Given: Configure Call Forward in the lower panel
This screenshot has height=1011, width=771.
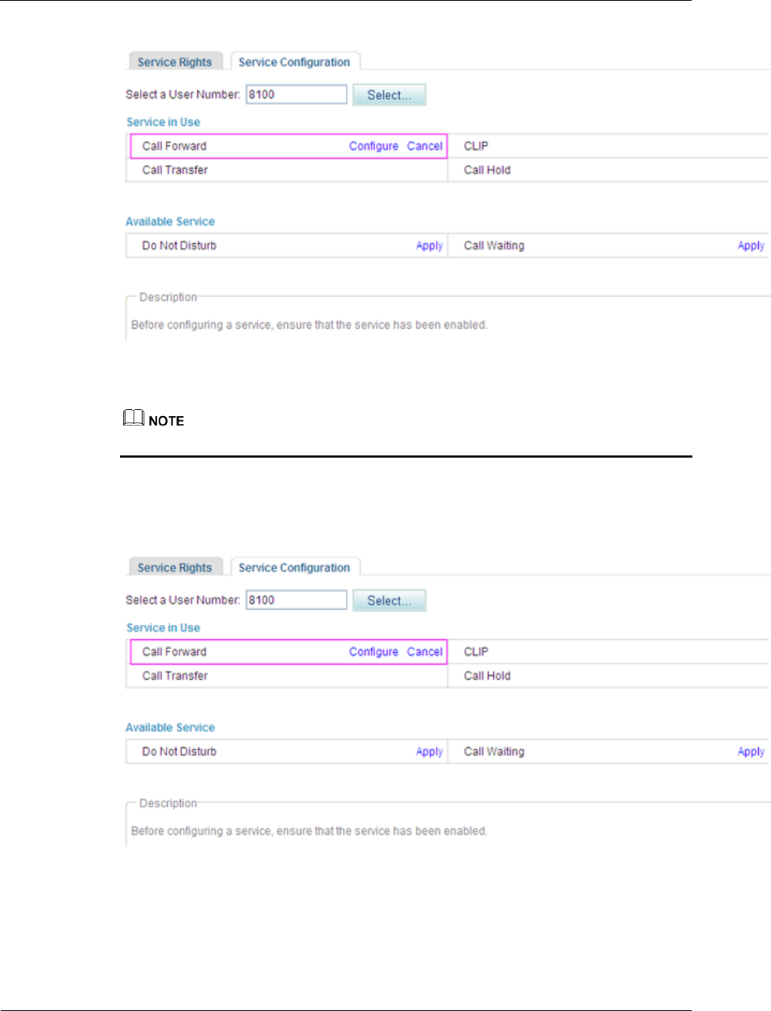Looking at the screenshot, I should tap(374, 651).
